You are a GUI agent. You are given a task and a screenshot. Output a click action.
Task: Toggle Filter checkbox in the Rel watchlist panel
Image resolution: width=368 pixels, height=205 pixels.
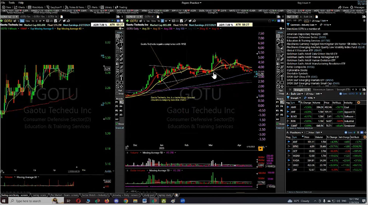313,21
